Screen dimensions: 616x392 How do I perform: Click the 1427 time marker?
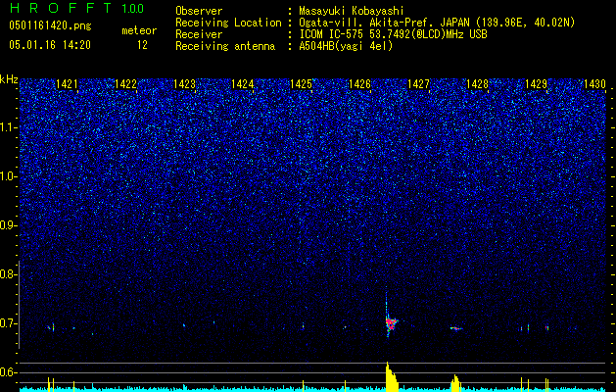(x=418, y=84)
